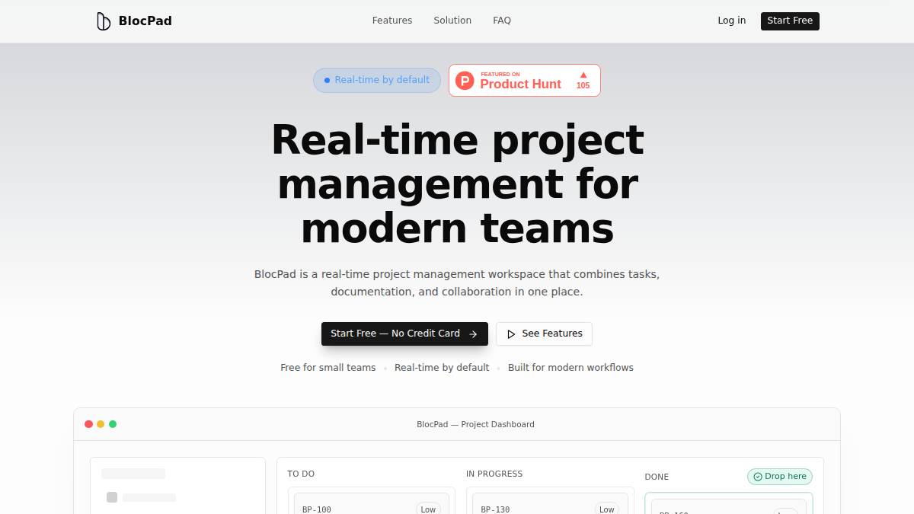Open the FAQ nav item
This screenshot has height=514, width=914.
click(x=502, y=21)
